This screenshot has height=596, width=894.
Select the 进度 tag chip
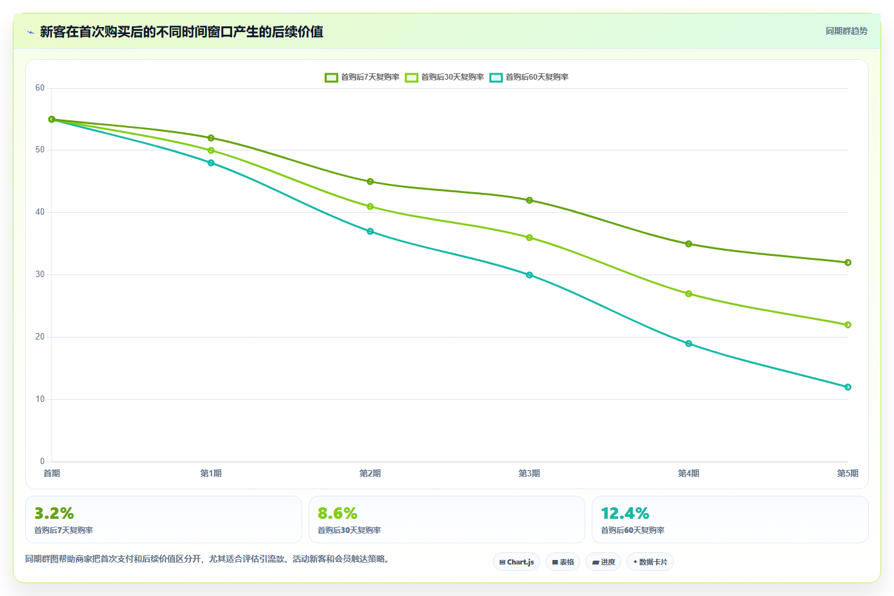click(603, 562)
